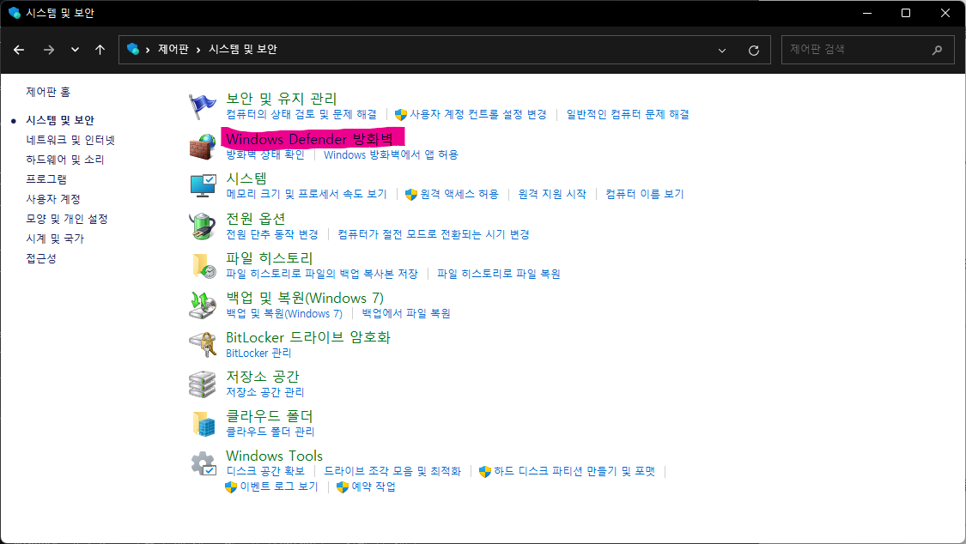The width and height of the screenshot is (966, 544).
Task: Click the window title bar app icon
Action: (x=15, y=13)
